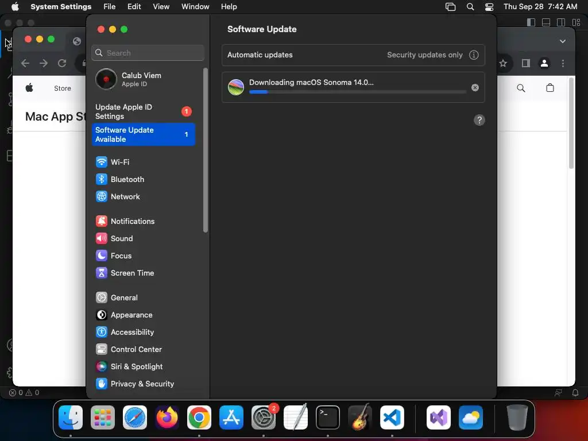Go forward in the Chrome window
The height and width of the screenshot is (441, 588).
coord(44,63)
